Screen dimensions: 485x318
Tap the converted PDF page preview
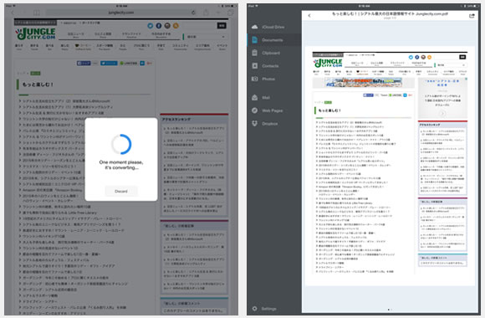tap(390, 166)
